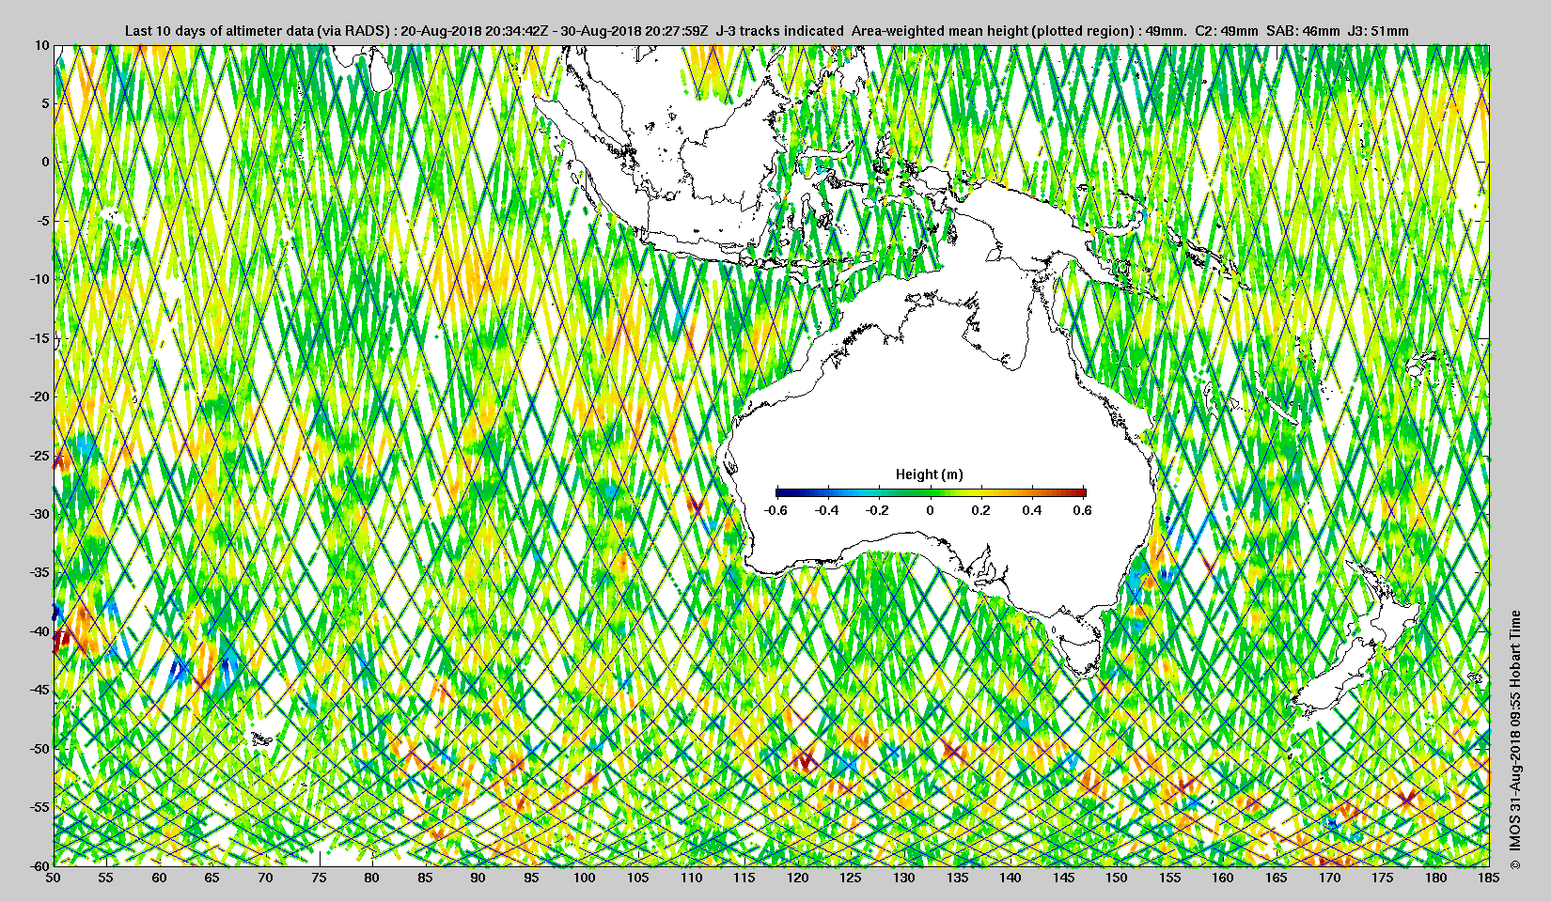Click longitude axis label "185"

pyautogui.click(x=1489, y=878)
